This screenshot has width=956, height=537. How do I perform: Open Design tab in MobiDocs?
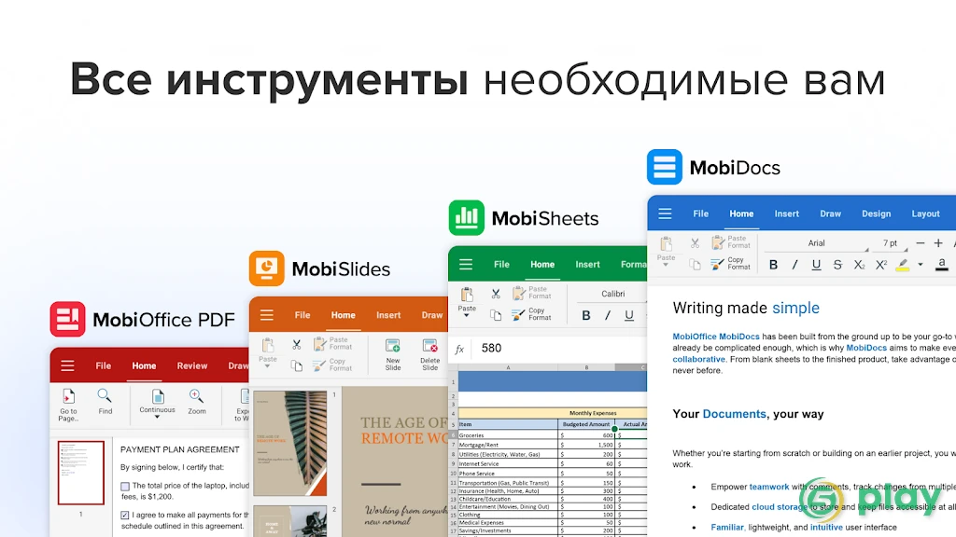tap(876, 214)
